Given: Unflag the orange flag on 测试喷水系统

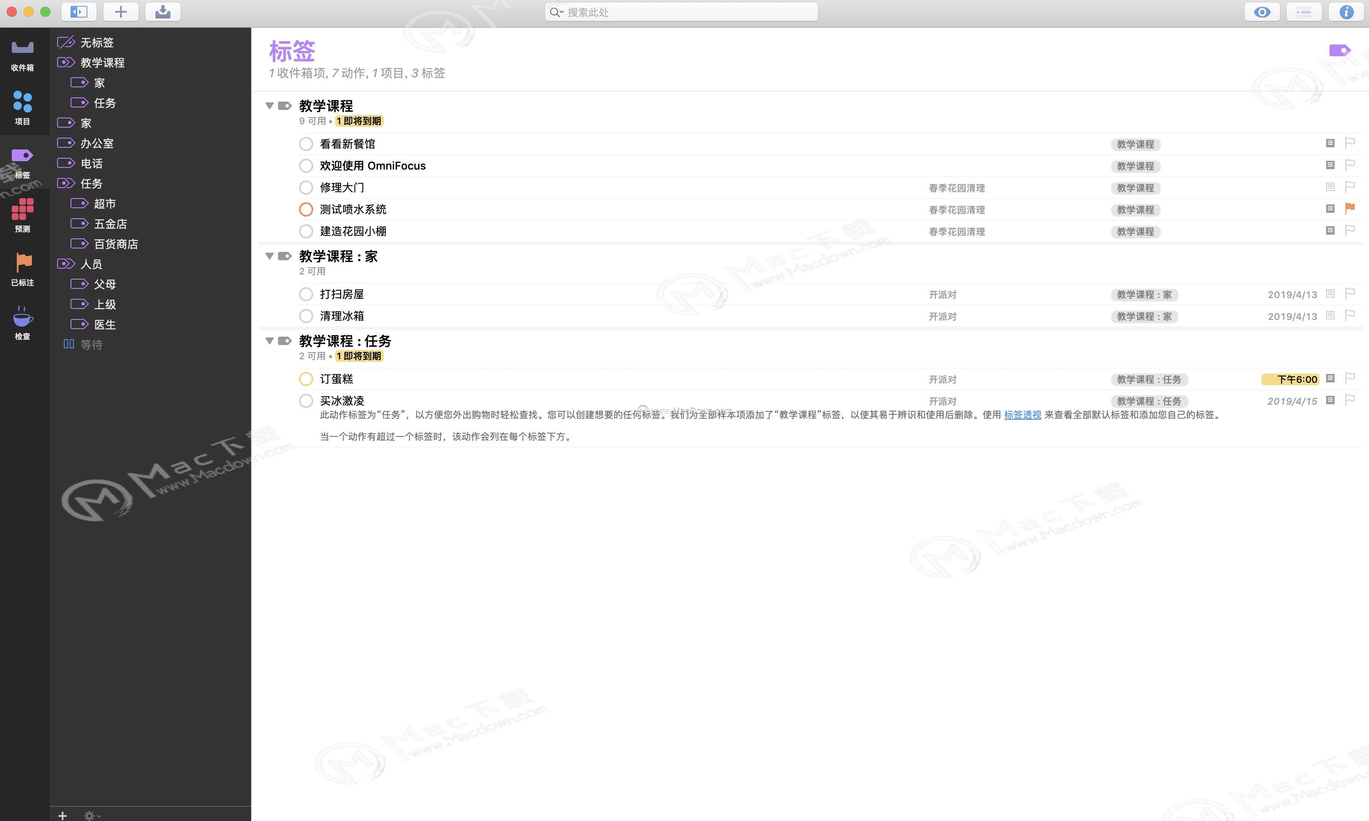Looking at the screenshot, I should (1350, 209).
